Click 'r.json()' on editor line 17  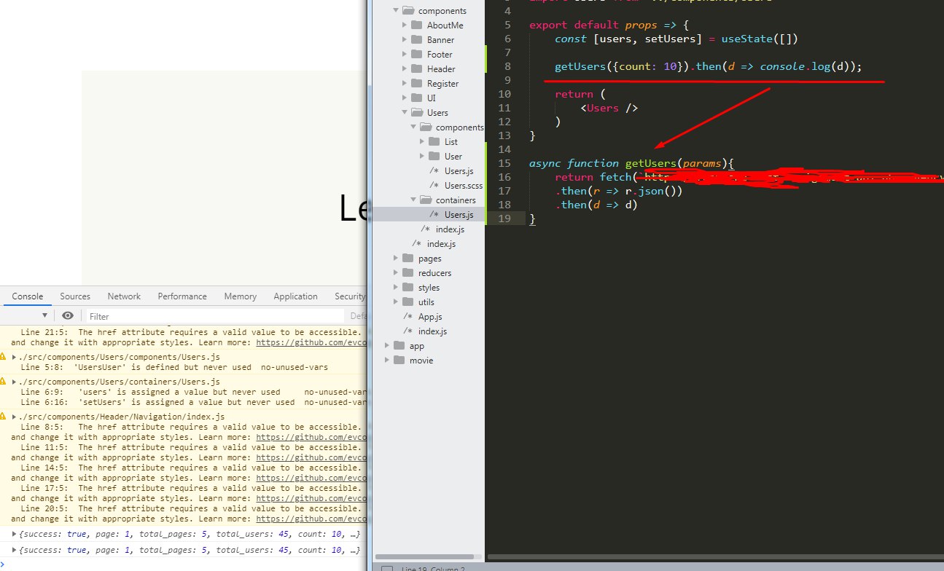tap(654, 191)
